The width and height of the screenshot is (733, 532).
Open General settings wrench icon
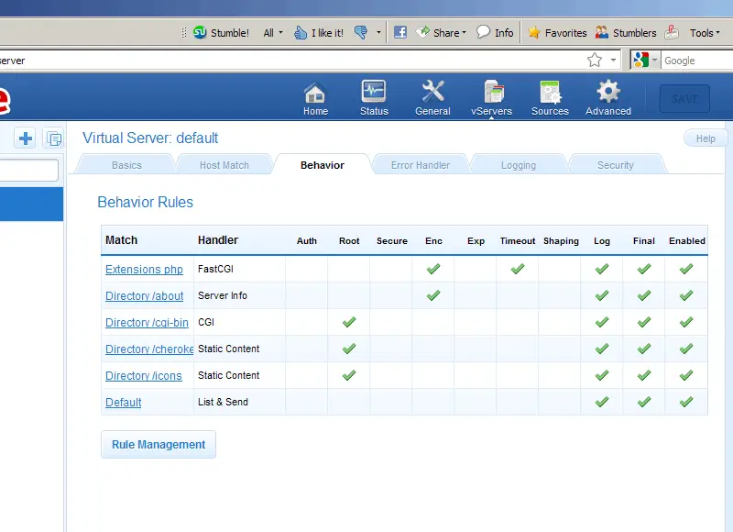pos(432,91)
